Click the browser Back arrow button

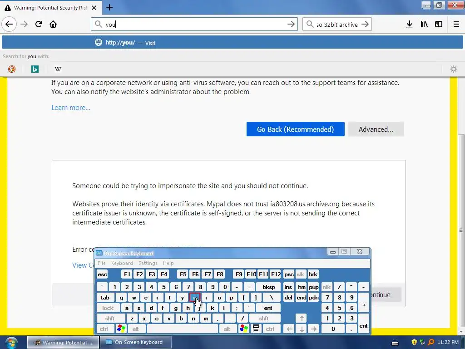[x=9, y=24]
